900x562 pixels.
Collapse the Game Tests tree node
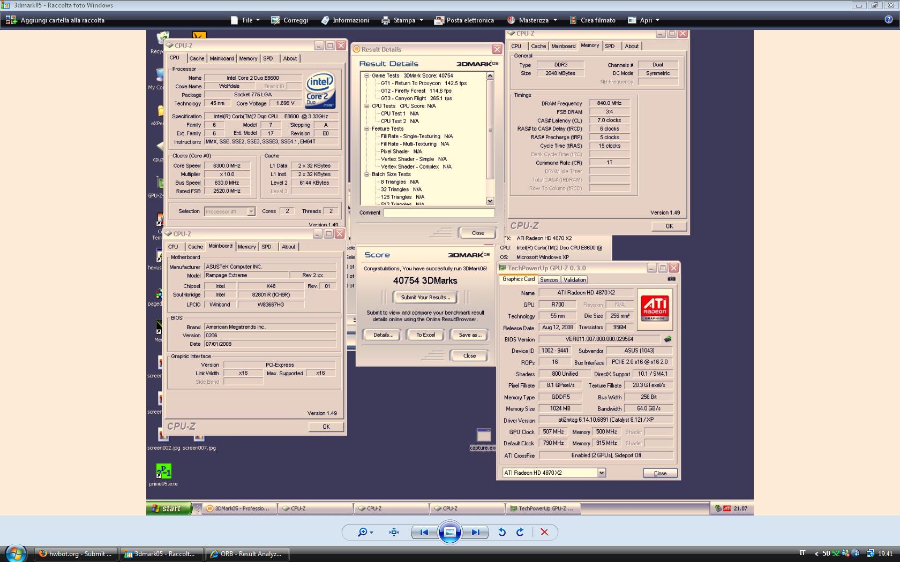(367, 75)
